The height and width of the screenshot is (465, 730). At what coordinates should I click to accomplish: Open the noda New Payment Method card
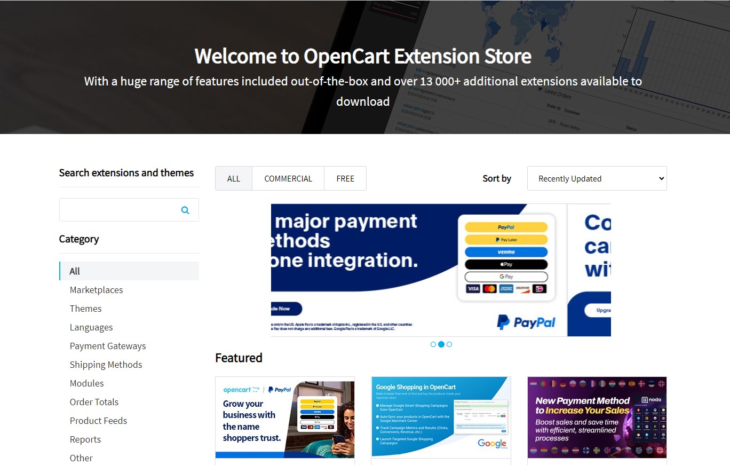coord(597,417)
